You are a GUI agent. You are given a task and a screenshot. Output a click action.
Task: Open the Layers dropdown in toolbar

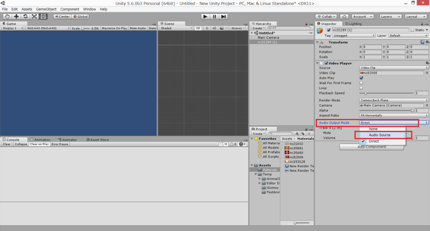391,16
